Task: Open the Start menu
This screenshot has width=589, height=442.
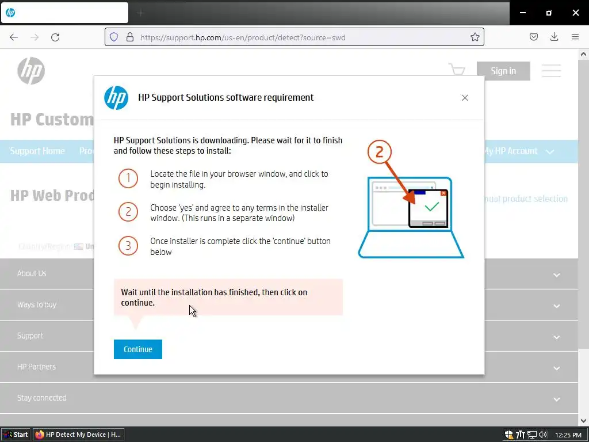Action: click(16, 435)
